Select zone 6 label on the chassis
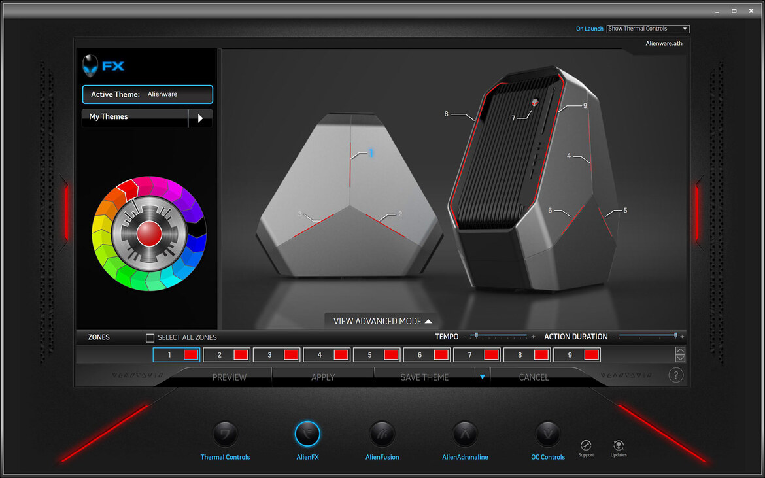This screenshot has height=478, width=765. (550, 210)
